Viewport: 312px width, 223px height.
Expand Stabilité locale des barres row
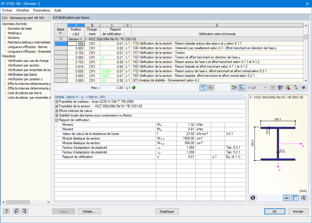57,115
